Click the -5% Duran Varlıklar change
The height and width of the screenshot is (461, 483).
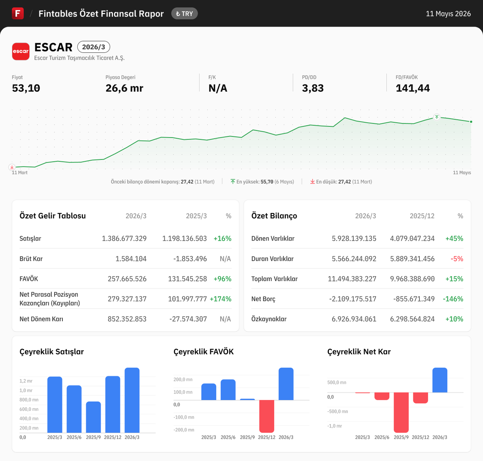click(x=457, y=258)
